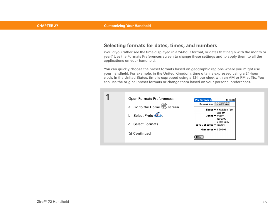Click the 1,000.00 numbers value
Screen dimensions: 280x216
221,130
